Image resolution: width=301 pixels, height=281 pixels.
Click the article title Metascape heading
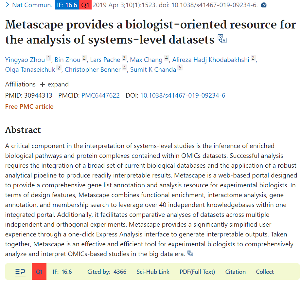(150, 32)
